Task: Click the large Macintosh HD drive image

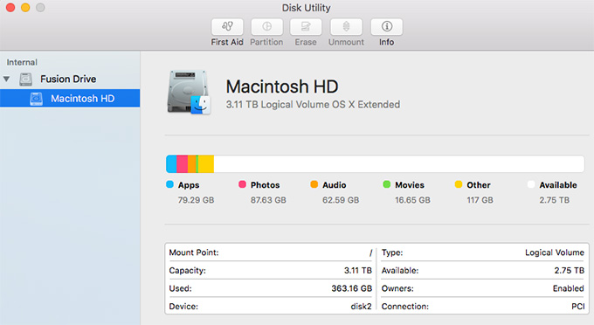Action: tap(189, 92)
